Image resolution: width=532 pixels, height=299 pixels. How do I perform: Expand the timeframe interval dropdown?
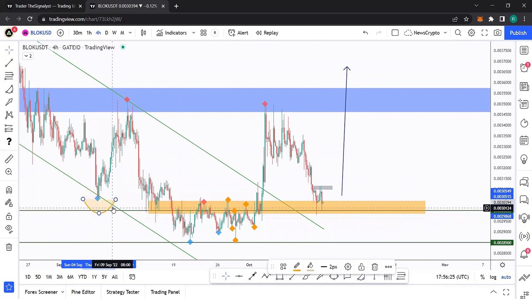(130, 33)
